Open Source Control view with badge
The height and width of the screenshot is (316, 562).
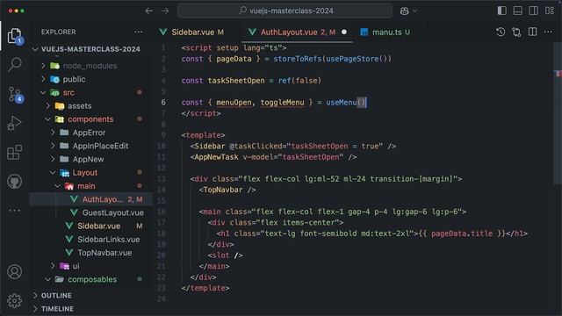coord(15,95)
